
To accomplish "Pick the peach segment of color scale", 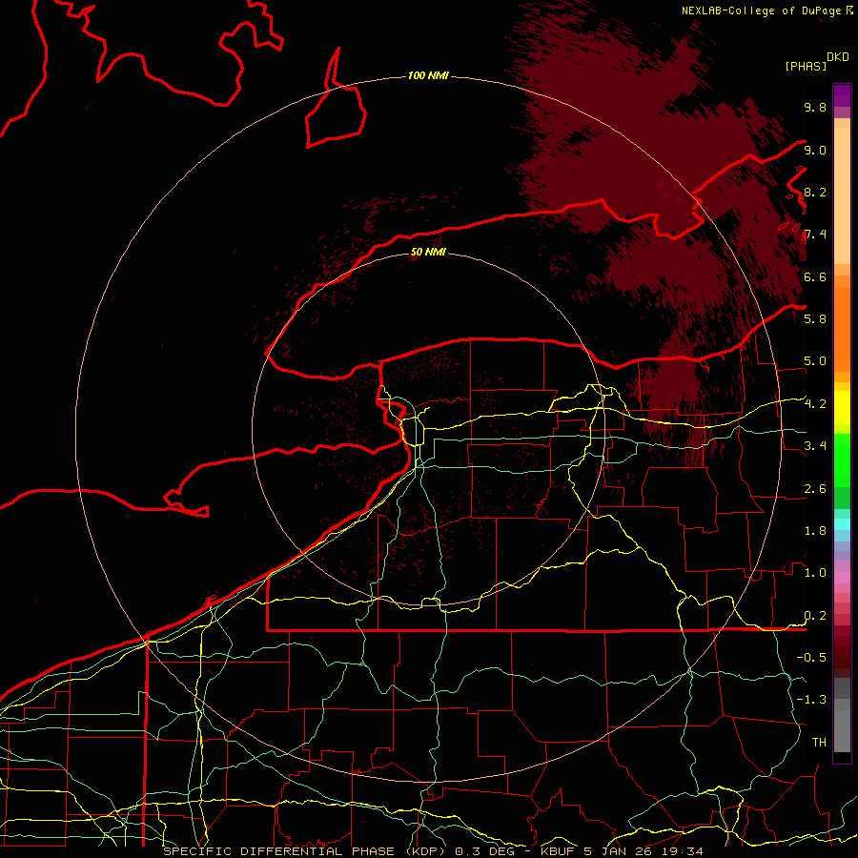I will (842, 197).
